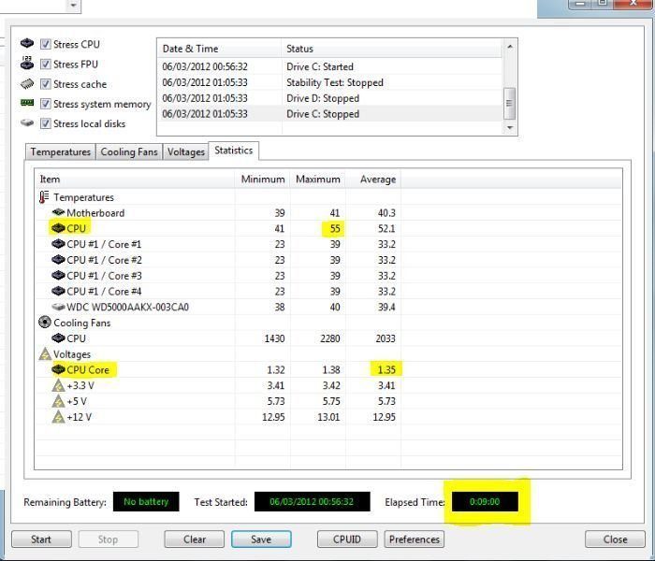
Task: Close the stability test dialog via Close button
Action: 616,539
